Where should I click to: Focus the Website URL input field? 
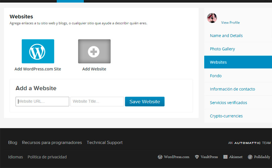(42, 101)
